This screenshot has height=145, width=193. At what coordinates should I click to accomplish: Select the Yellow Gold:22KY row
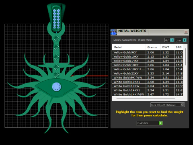point(148,73)
